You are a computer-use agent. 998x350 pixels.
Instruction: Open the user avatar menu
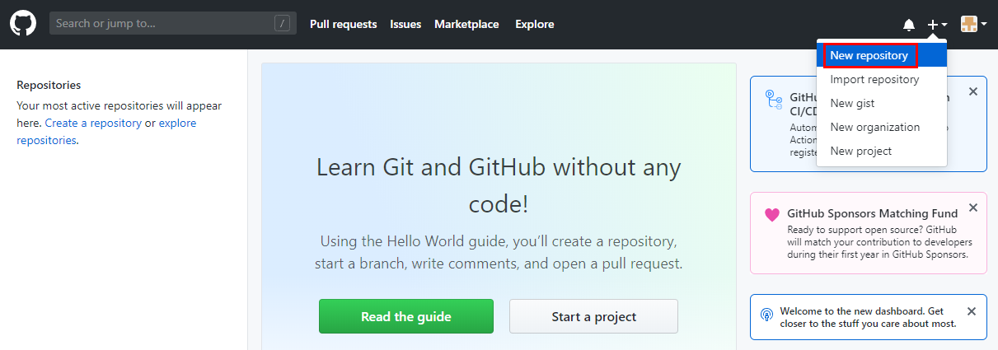(973, 25)
